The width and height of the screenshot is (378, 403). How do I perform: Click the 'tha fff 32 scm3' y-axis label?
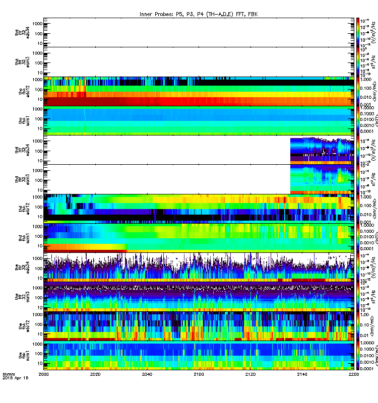click(x=22, y=62)
